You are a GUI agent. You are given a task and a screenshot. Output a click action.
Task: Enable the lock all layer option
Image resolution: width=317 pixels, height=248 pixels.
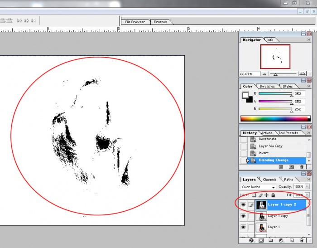(273, 195)
